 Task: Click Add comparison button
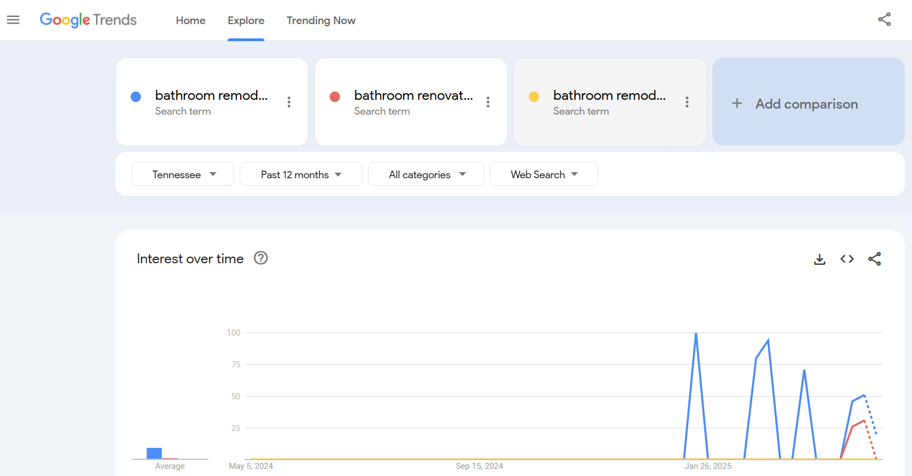808,104
